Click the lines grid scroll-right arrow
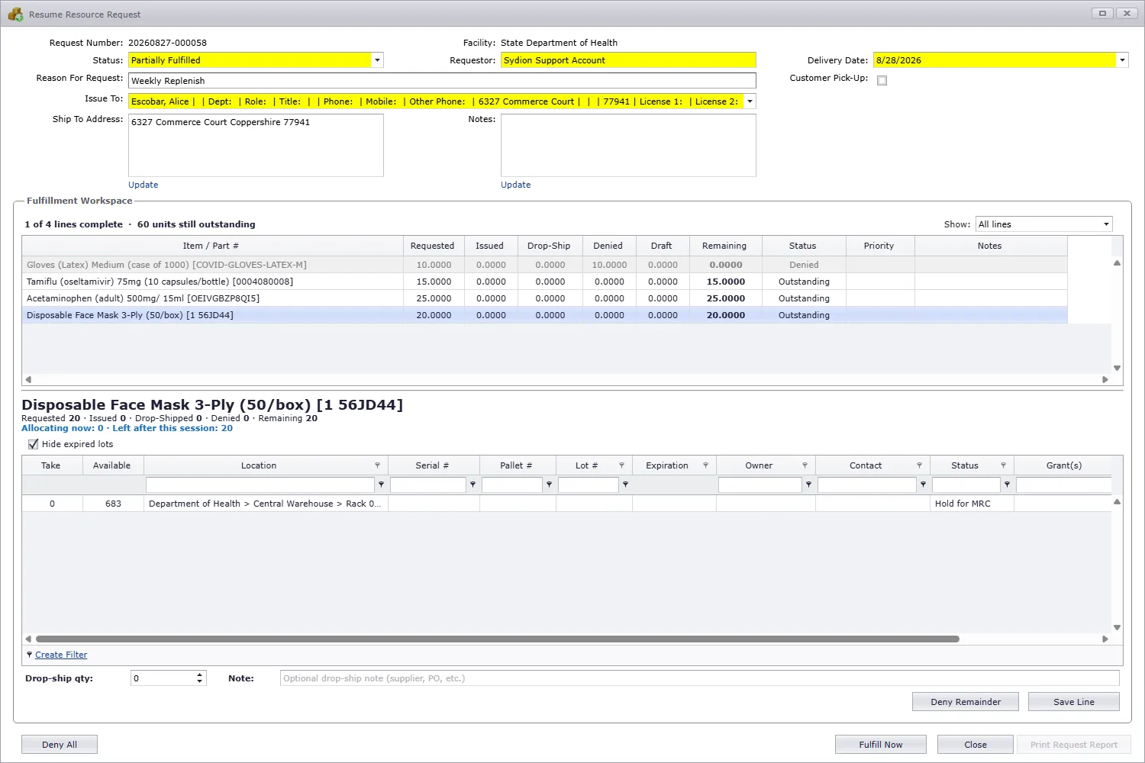This screenshot has width=1145, height=763. 1105,379
